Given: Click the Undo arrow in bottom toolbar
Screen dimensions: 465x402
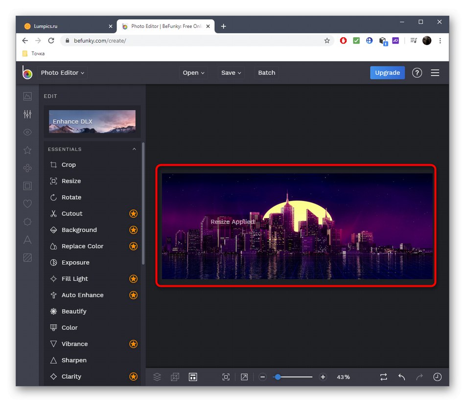Looking at the screenshot, I should tap(401, 377).
